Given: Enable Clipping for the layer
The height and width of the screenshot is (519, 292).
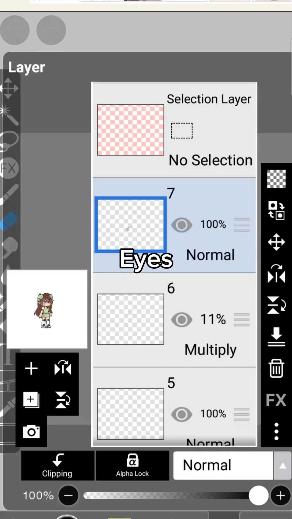Looking at the screenshot, I should point(58,465).
